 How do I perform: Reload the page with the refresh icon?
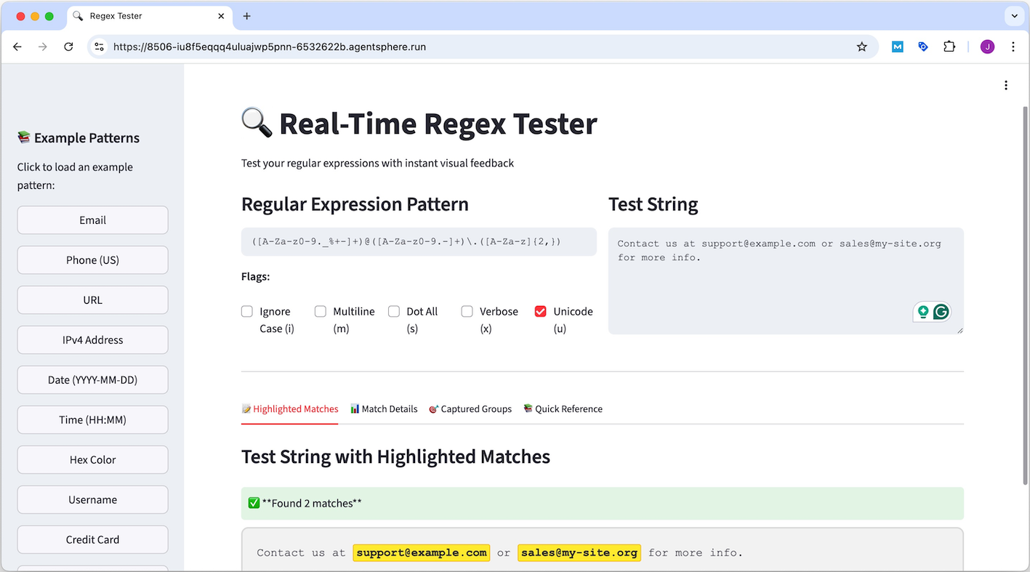click(x=68, y=46)
